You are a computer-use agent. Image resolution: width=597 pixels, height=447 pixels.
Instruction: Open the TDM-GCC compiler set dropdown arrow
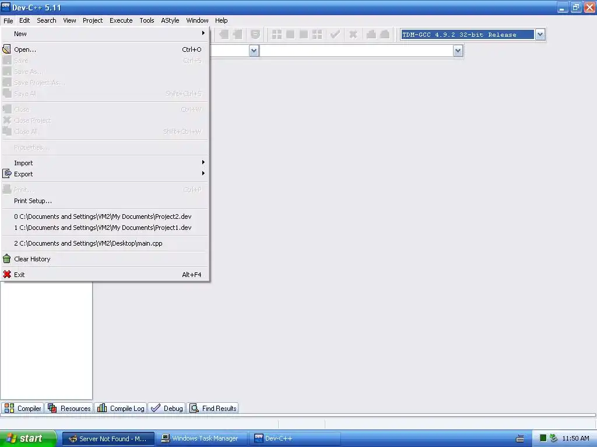pyautogui.click(x=540, y=34)
